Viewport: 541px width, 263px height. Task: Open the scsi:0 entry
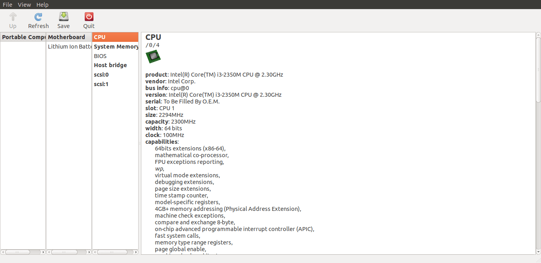tap(101, 75)
